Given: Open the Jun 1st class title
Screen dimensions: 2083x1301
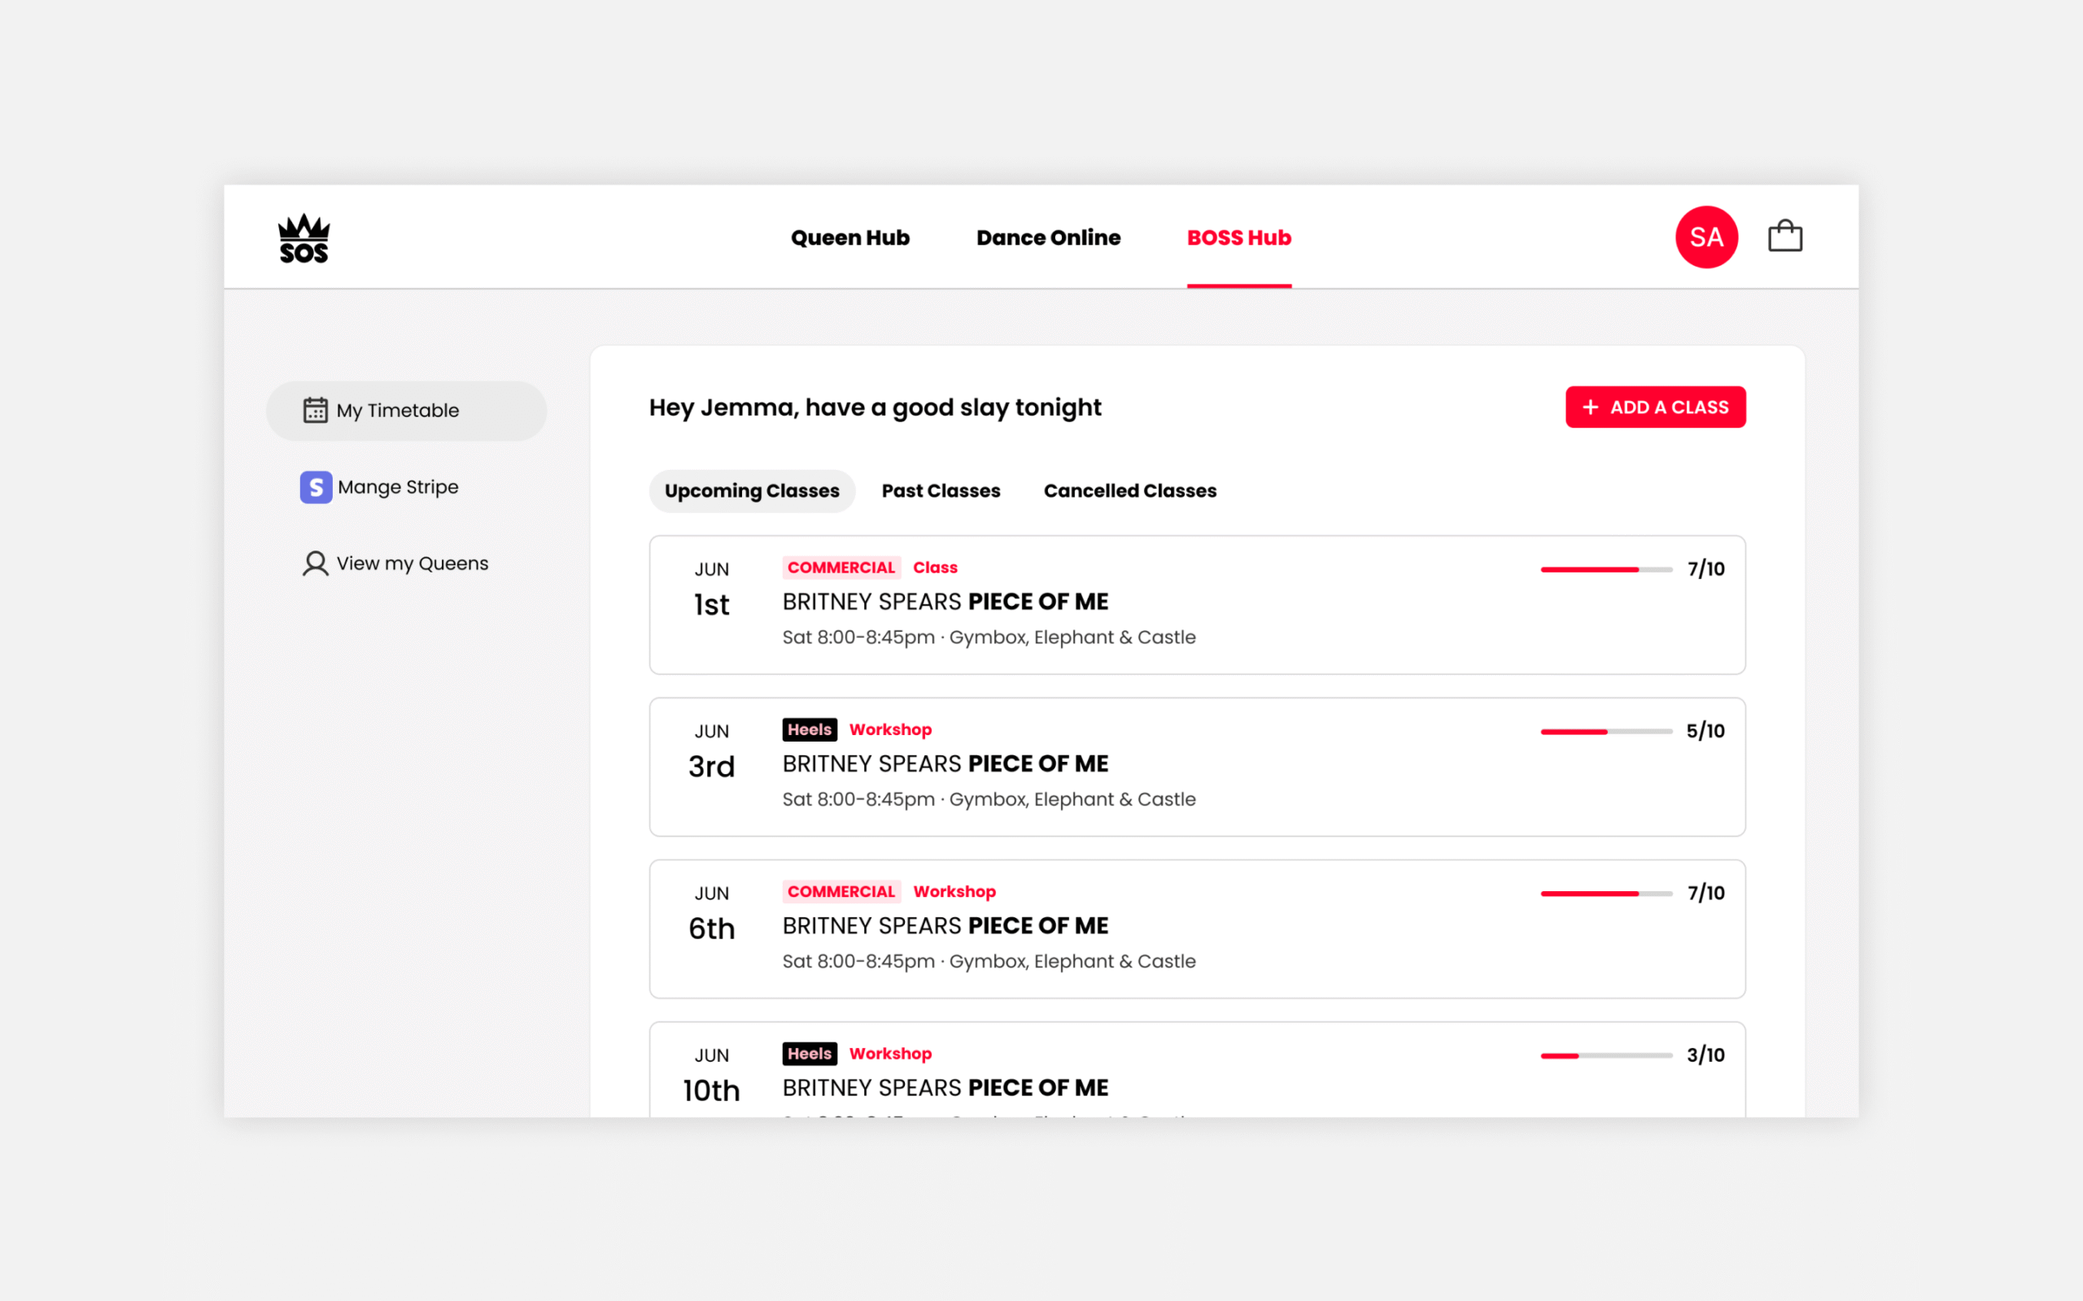Looking at the screenshot, I should click(945, 602).
